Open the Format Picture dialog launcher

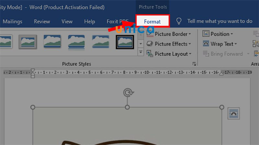[194, 64]
